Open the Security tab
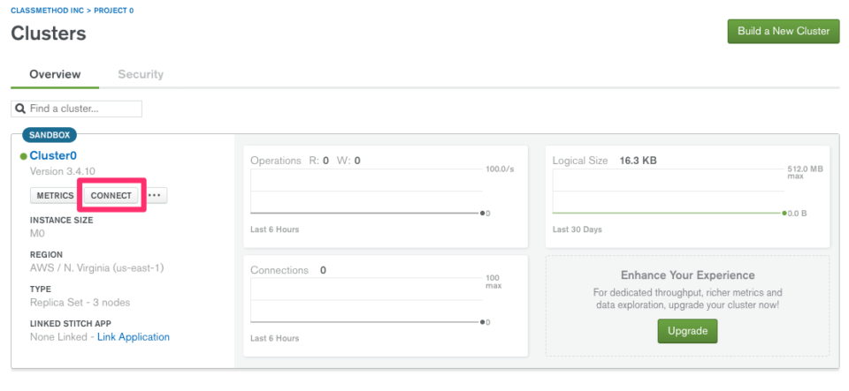This screenshot has width=849, height=391. coord(141,74)
